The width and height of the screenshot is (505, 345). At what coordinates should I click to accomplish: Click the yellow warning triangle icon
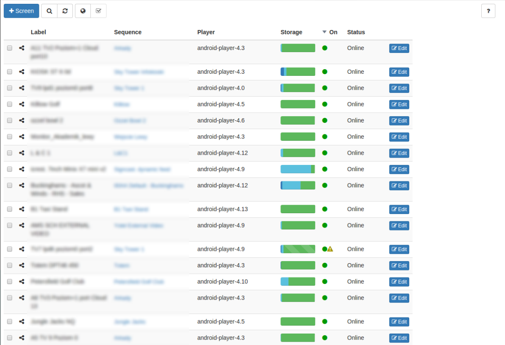tap(330, 249)
